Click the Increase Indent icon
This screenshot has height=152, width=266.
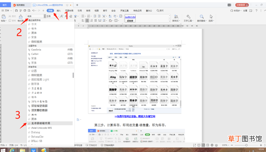click(x=99, y=16)
